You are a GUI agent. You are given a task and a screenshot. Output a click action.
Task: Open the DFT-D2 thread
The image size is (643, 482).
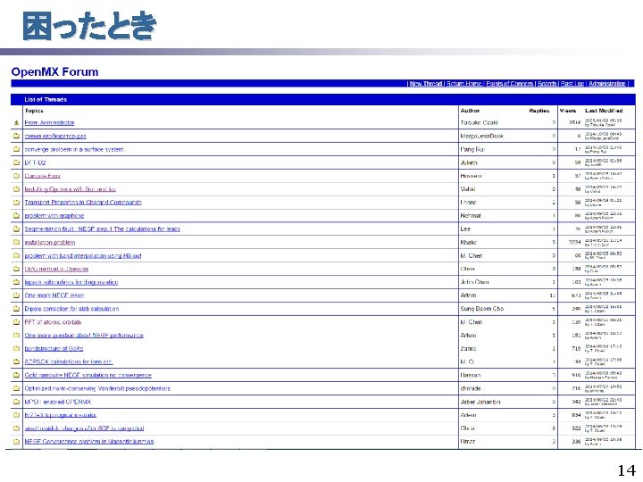[35, 162]
